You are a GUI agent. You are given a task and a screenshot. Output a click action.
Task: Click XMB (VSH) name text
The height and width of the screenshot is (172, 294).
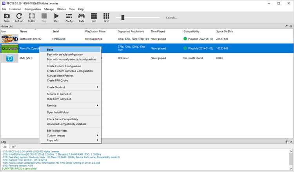coord(26,58)
